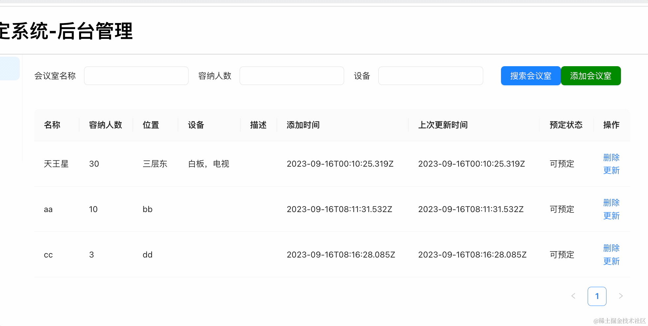648x326 pixels.
Task: Click the next page arrow icon
Action: click(x=621, y=296)
